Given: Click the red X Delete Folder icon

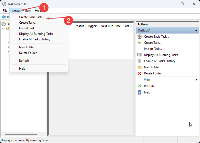Looking at the screenshot, I should (139, 73).
